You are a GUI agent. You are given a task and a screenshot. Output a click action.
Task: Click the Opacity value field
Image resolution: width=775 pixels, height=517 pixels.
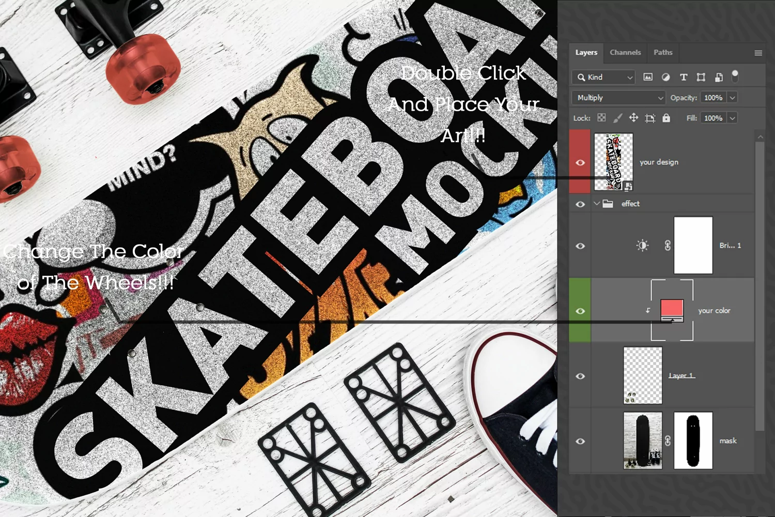click(x=714, y=98)
